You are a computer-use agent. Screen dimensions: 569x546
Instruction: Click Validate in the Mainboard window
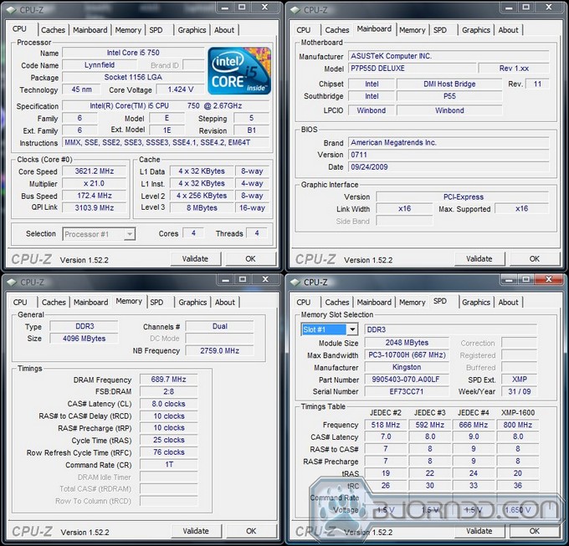click(x=479, y=259)
